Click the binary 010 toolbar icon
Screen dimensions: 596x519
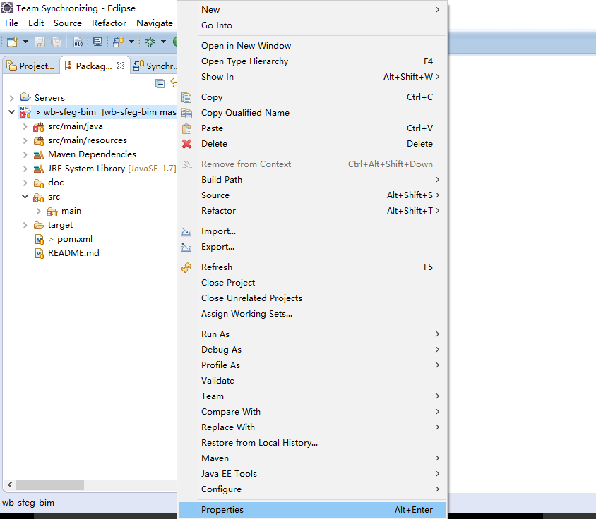coord(78,42)
